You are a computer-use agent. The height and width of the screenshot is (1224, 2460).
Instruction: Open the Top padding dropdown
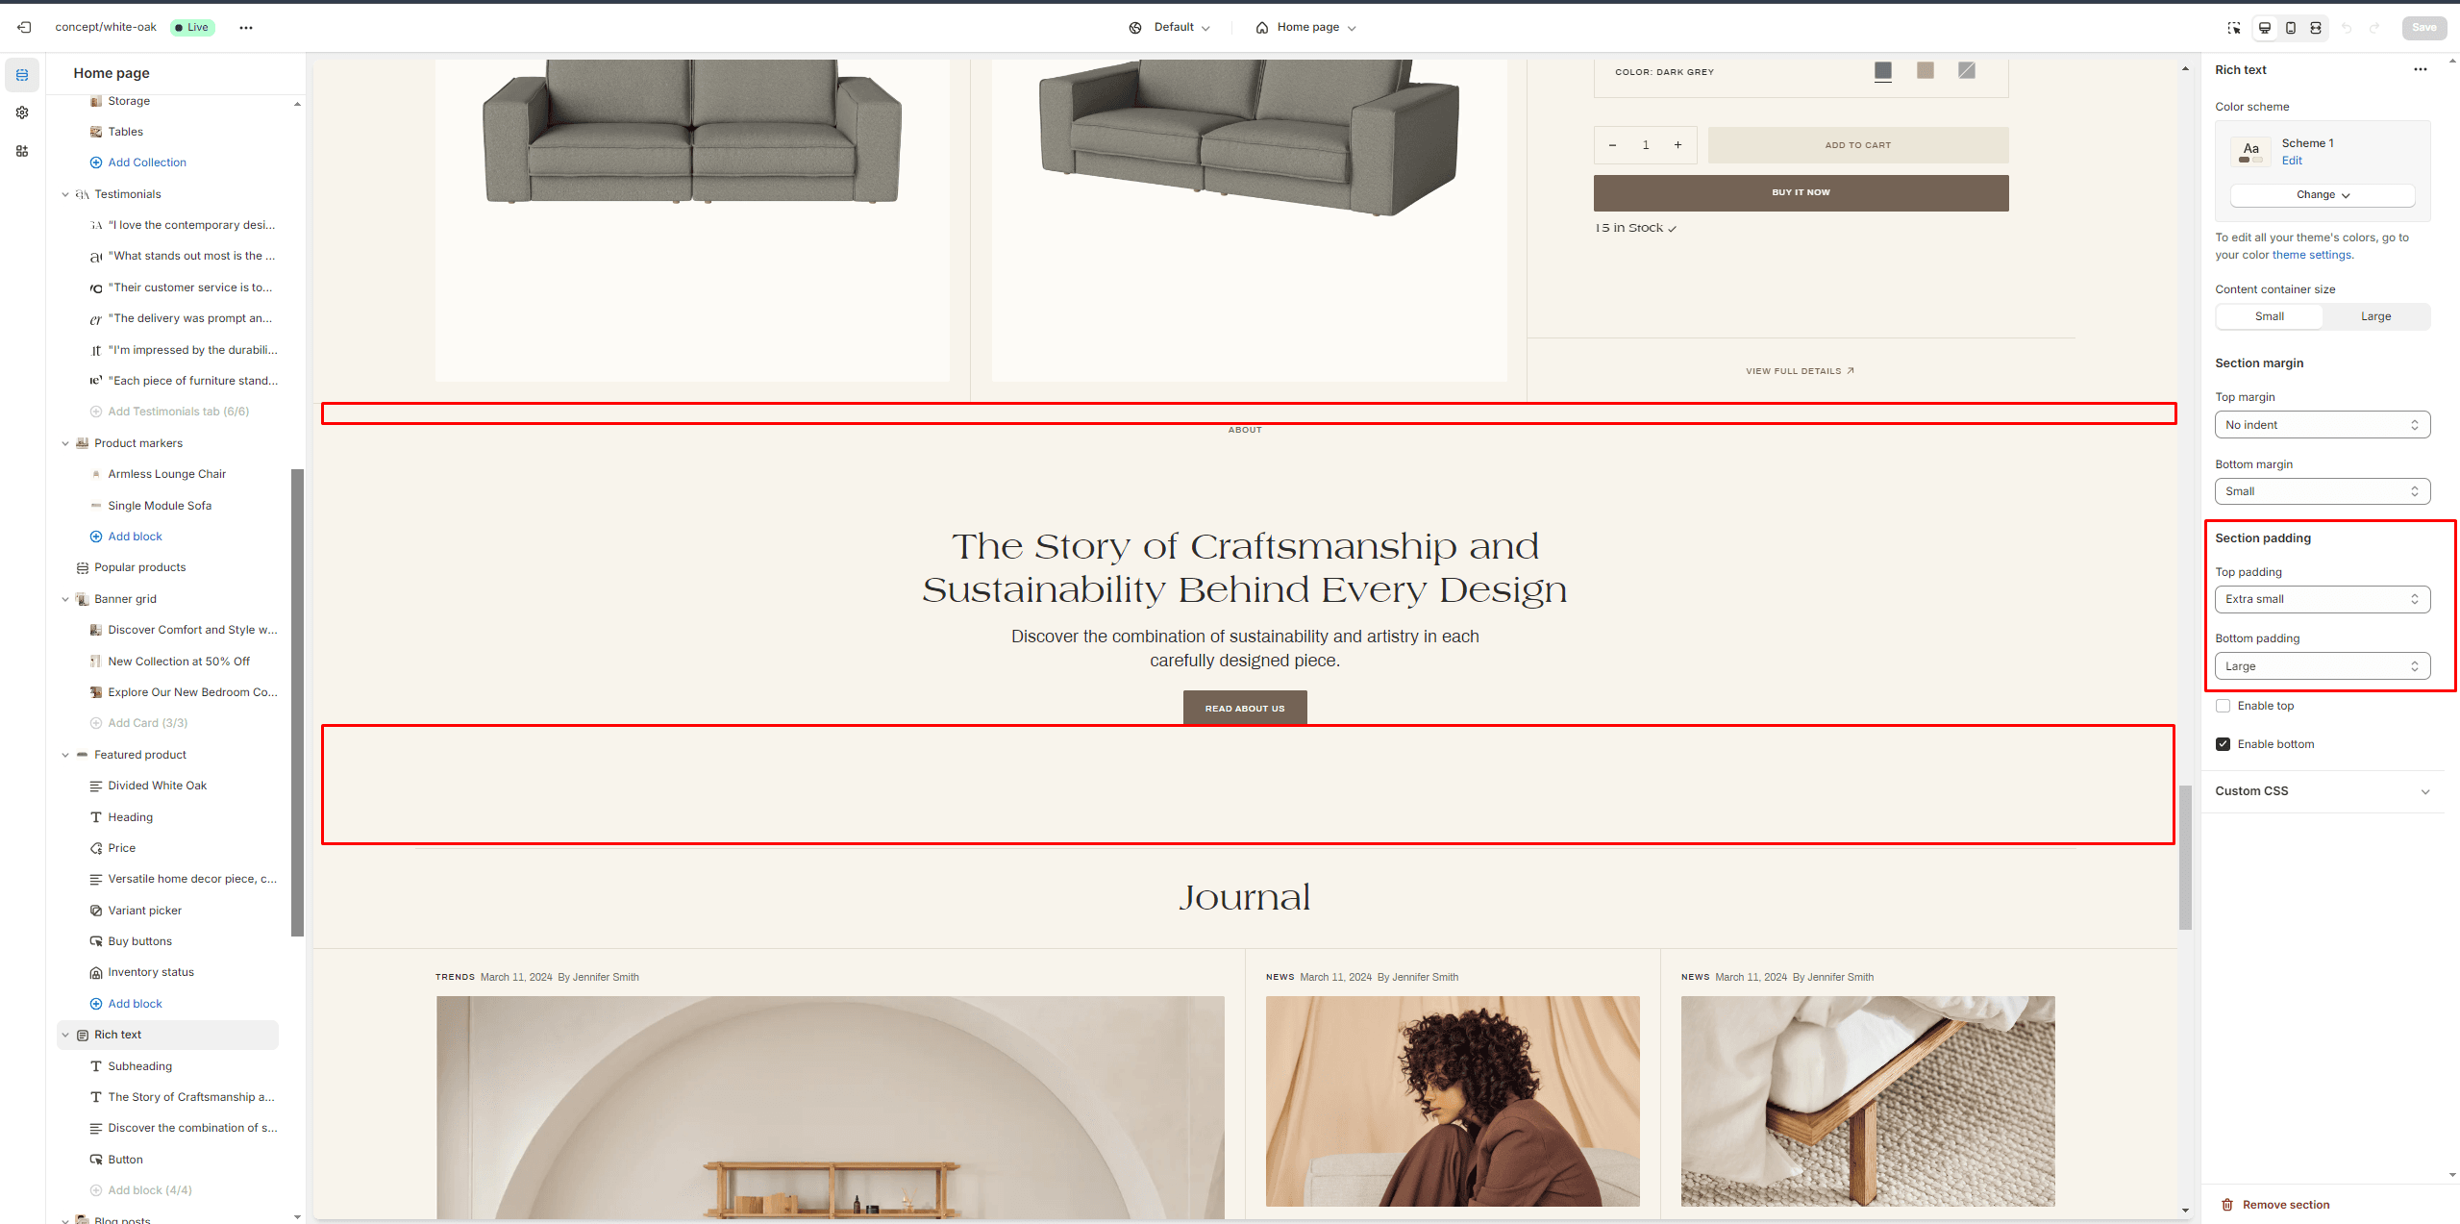(2323, 599)
